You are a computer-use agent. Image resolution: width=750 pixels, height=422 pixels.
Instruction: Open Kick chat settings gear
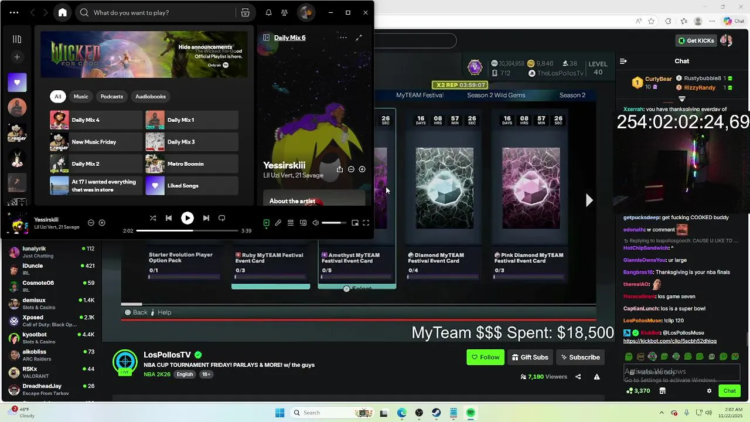point(709,391)
